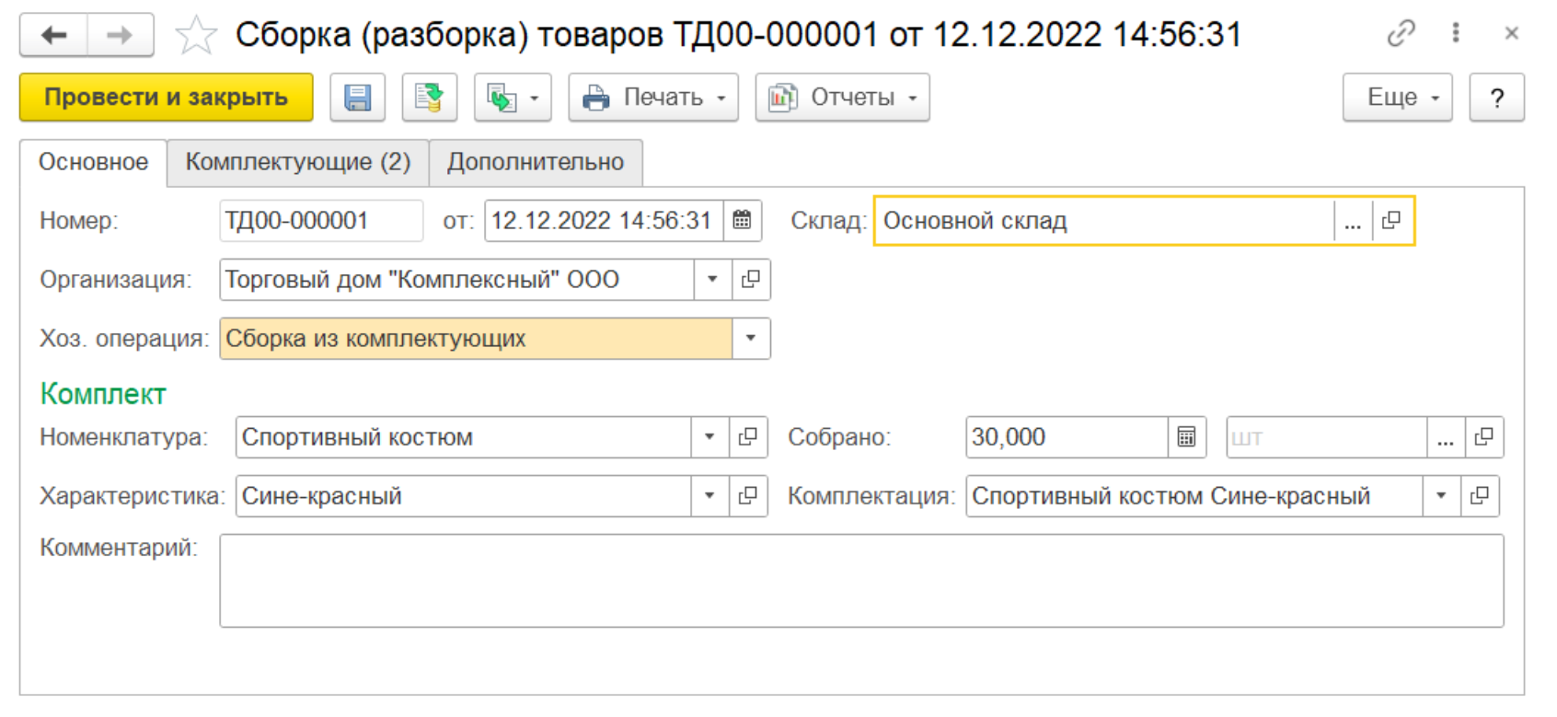Switch to the Дополнительно tab
Image resolution: width=1557 pixels, height=717 pixels.
click(x=536, y=163)
